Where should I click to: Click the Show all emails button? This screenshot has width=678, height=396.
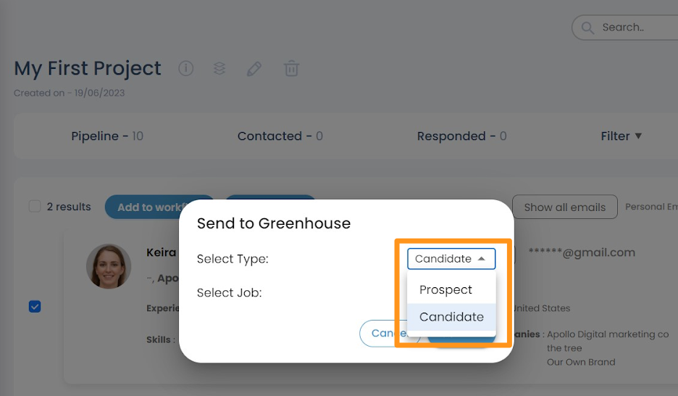pyautogui.click(x=565, y=207)
